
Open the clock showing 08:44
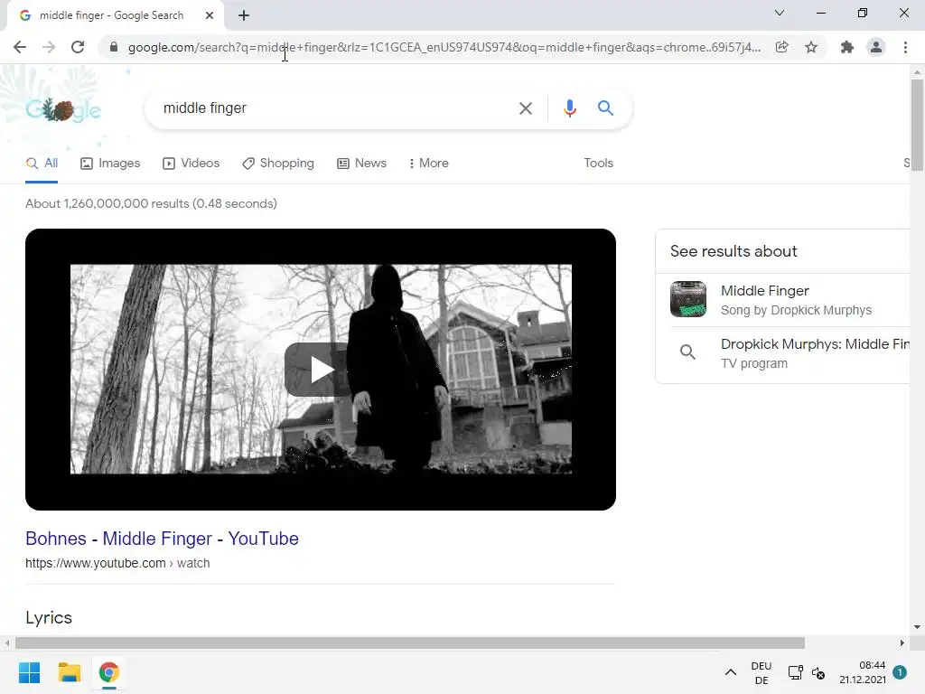[863, 672]
